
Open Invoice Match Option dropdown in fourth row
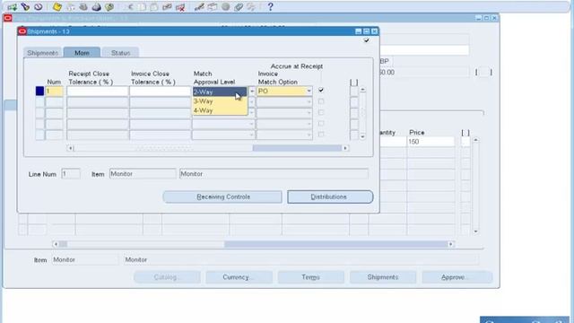309,124
